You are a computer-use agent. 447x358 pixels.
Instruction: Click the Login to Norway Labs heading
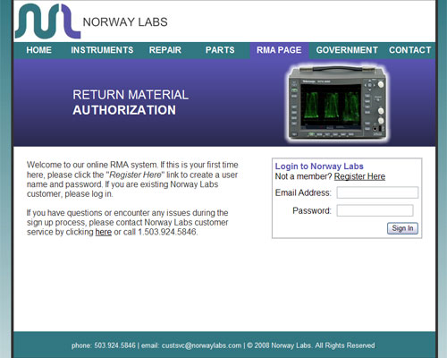(x=319, y=166)
